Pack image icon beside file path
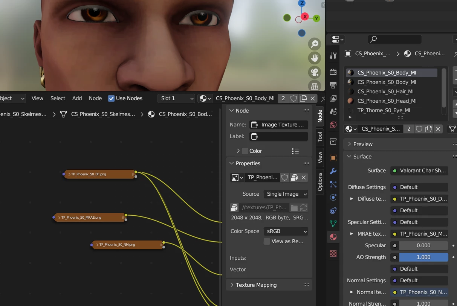The width and height of the screenshot is (457, 306). click(234, 207)
